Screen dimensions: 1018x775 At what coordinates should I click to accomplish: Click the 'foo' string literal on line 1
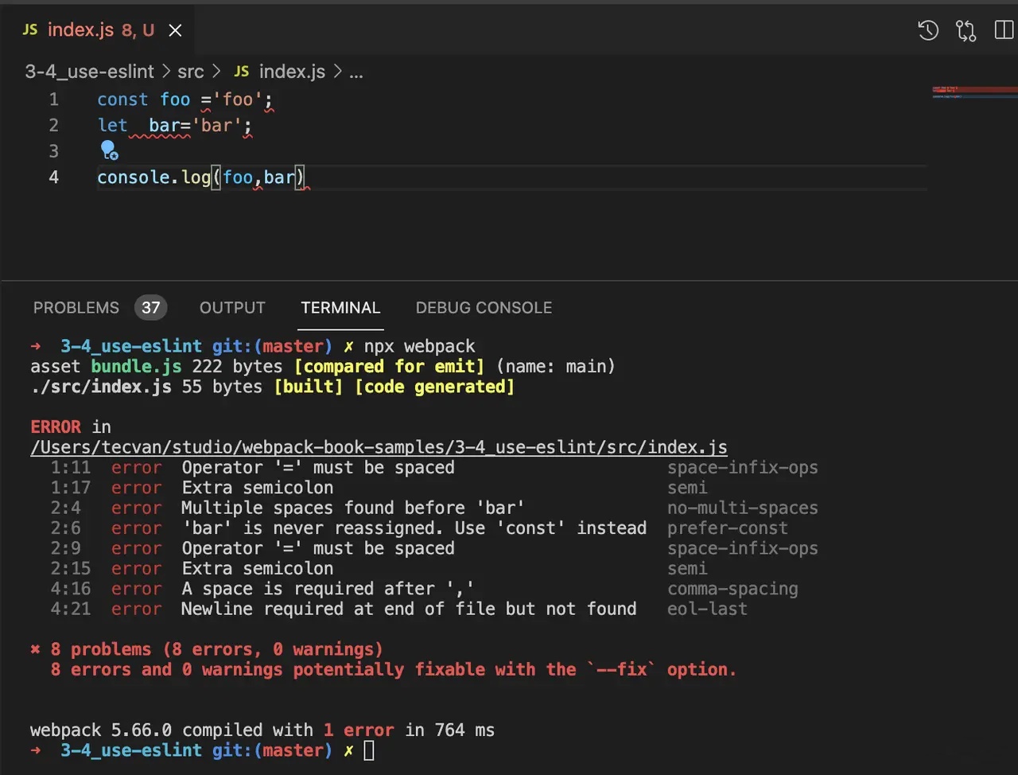point(237,99)
